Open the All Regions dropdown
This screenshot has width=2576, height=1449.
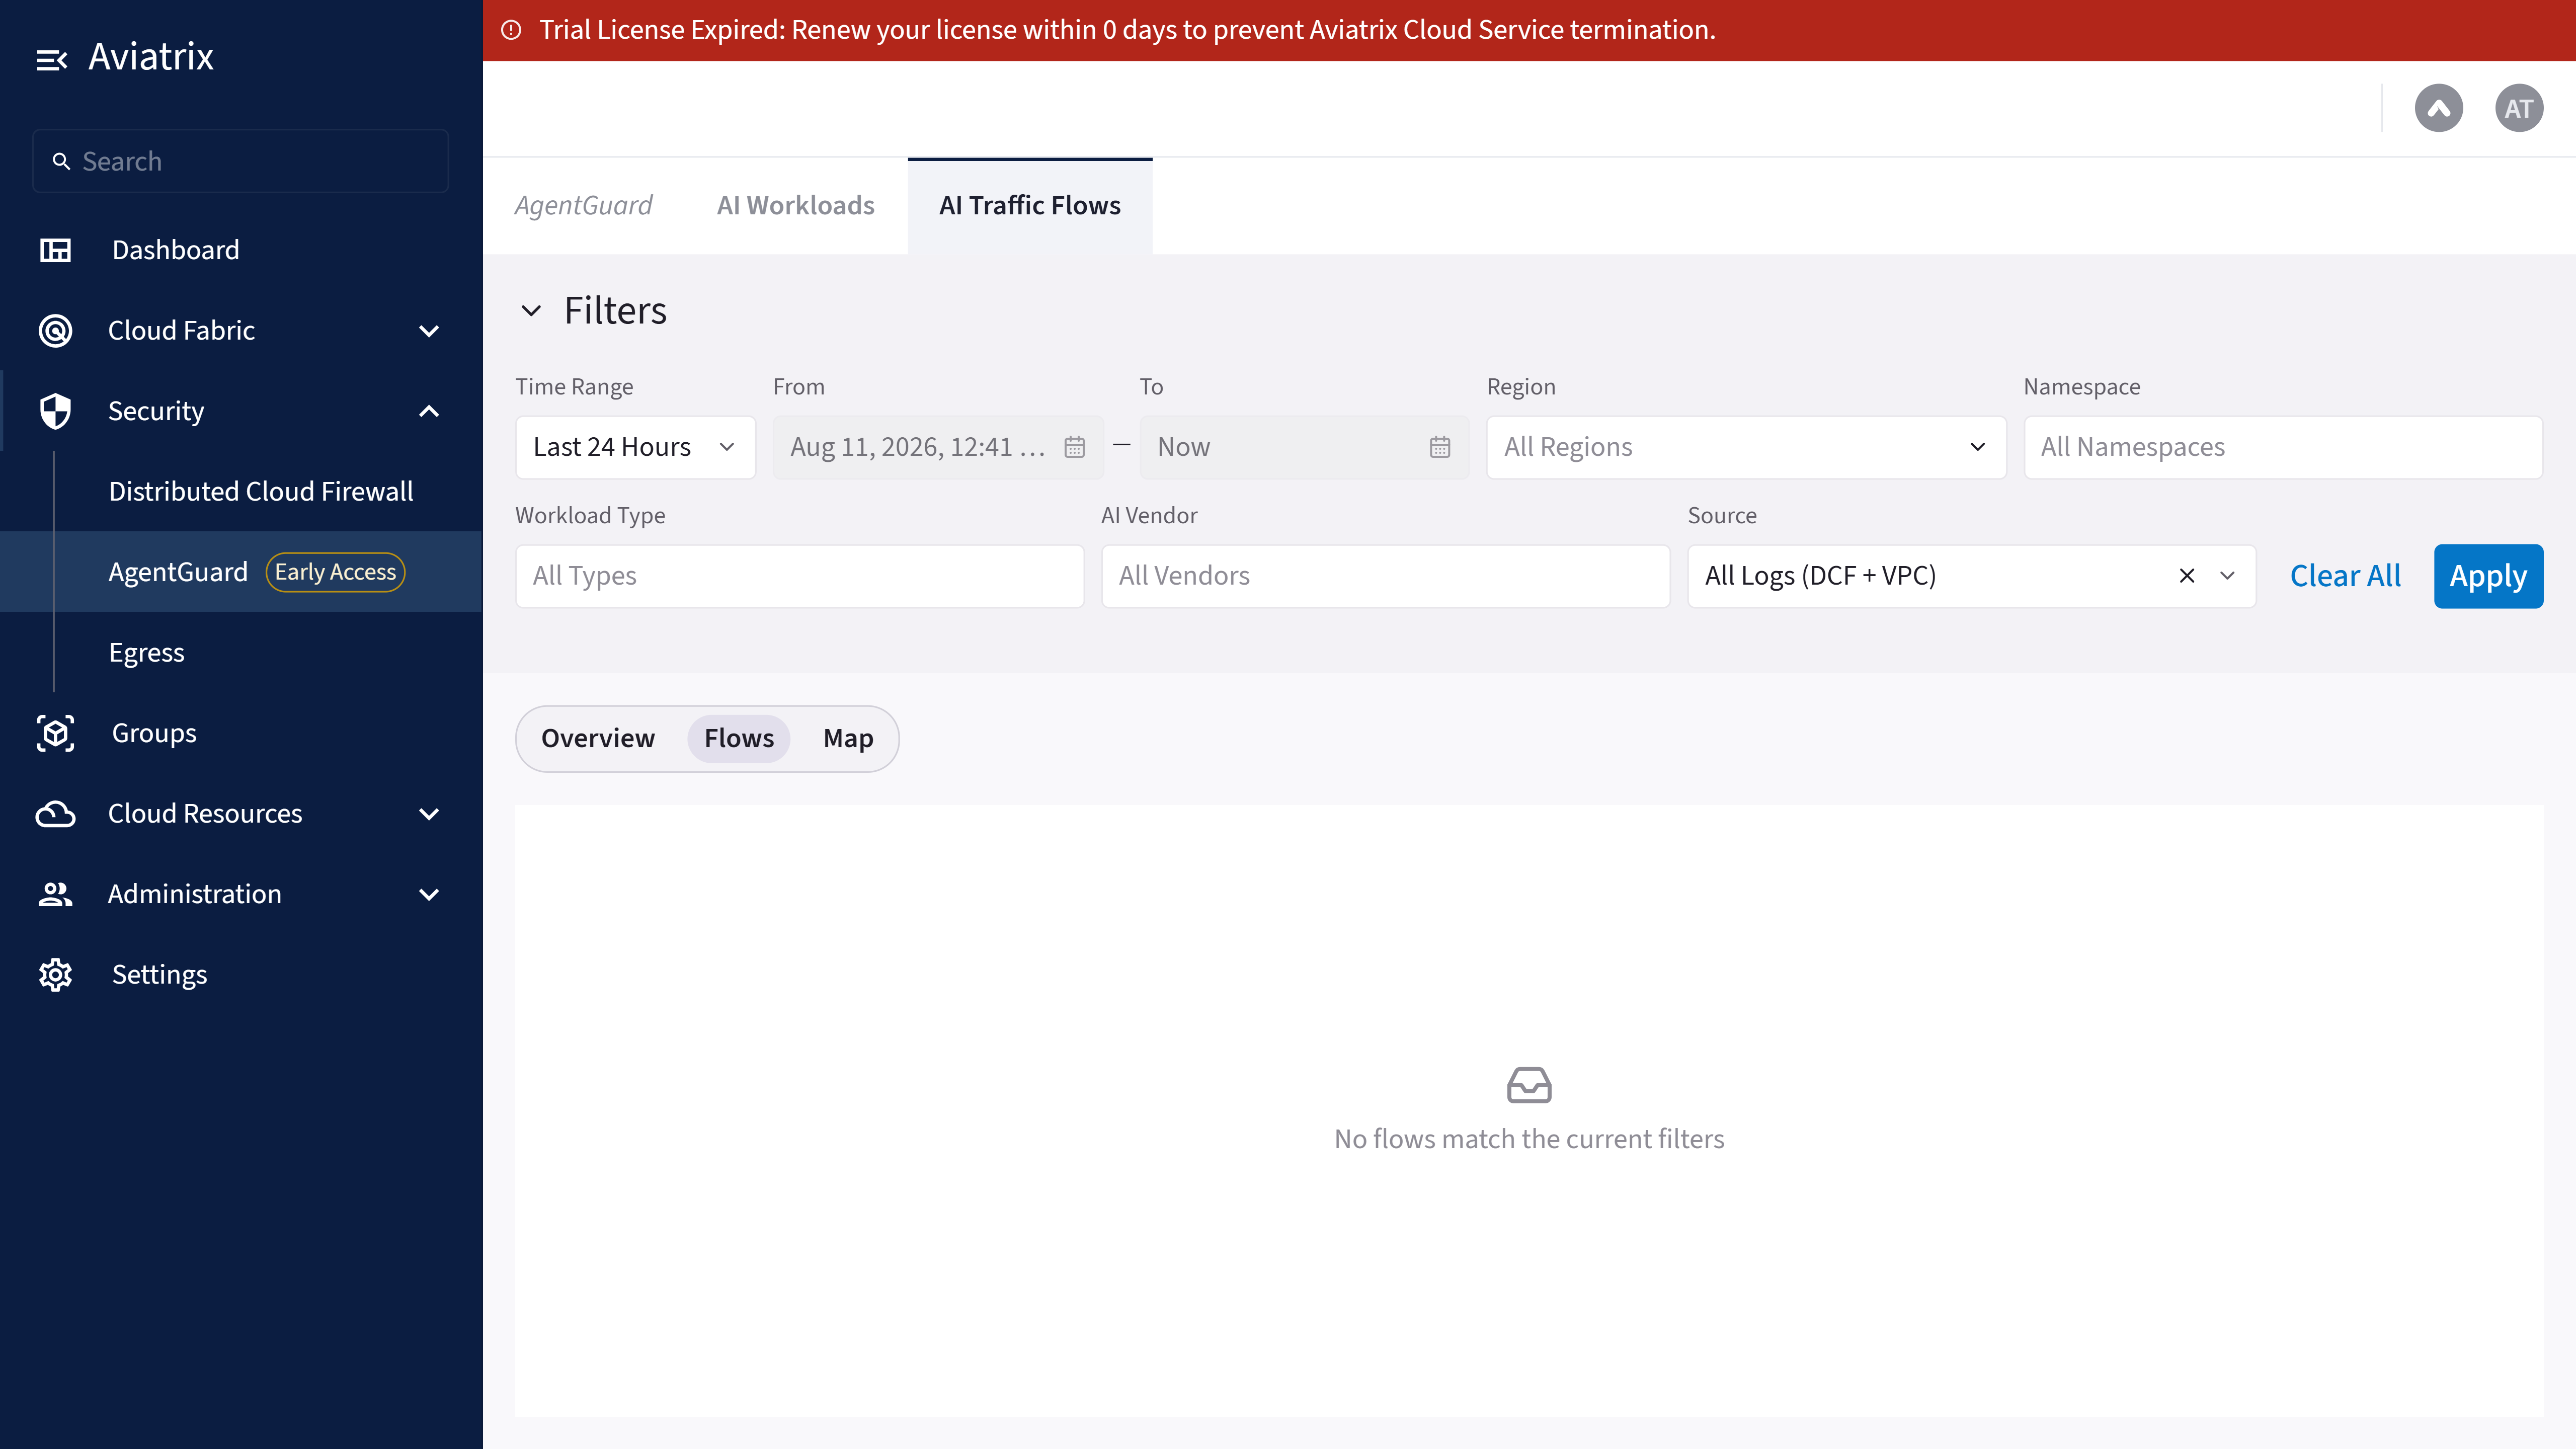pyautogui.click(x=1746, y=447)
